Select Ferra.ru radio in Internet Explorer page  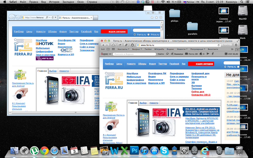click(135, 35)
